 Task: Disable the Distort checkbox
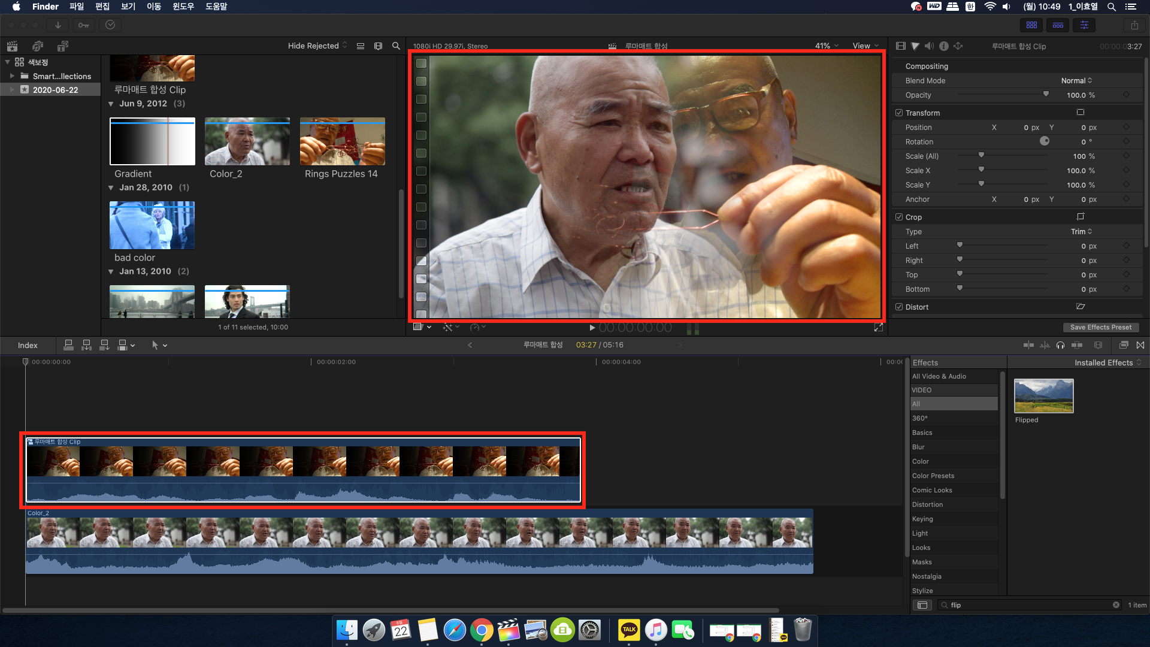899,307
